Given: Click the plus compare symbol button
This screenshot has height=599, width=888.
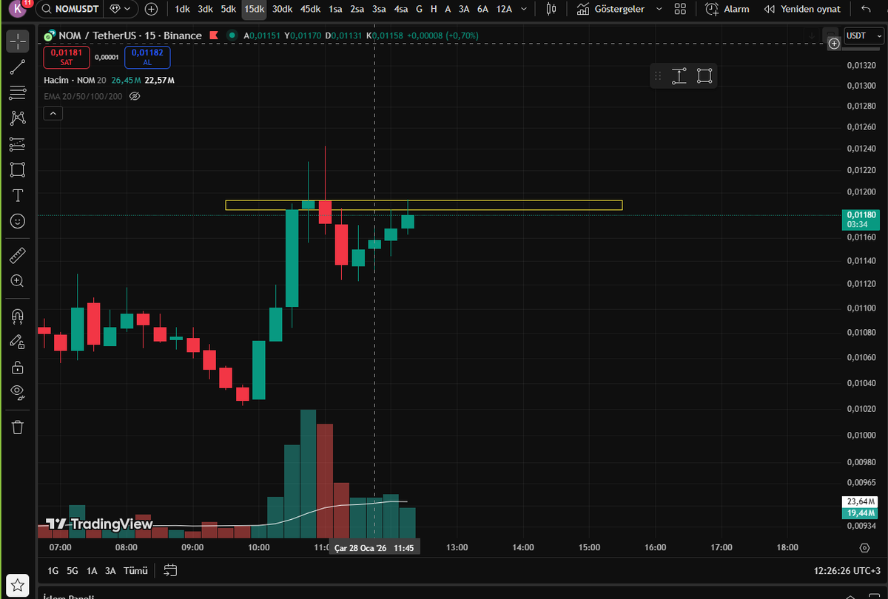Looking at the screenshot, I should (x=152, y=9).
